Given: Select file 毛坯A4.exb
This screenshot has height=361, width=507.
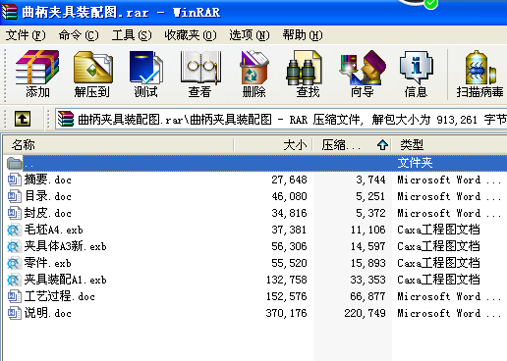Looking at the screenshot, I should pyautogui.click(x=54, y=230).
